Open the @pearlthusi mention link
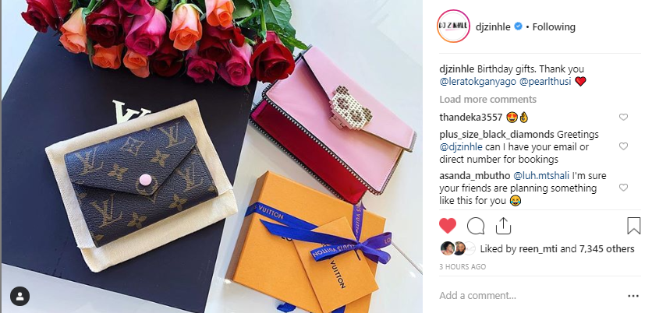Image resolution: width=645 pixels, height=313 pixels. point(545,81)
